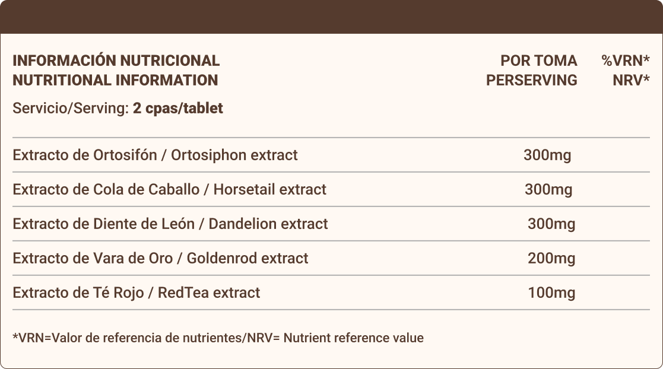Viewport: 663px width, 369px height.
Task: Click the dark brown header bar
Action: point(331,17)
